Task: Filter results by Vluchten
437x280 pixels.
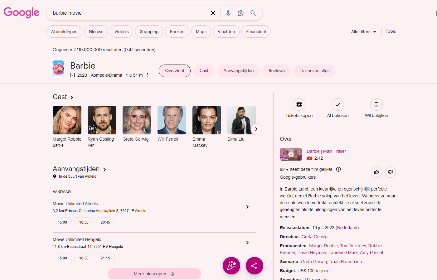Action: tap(226, 31)
